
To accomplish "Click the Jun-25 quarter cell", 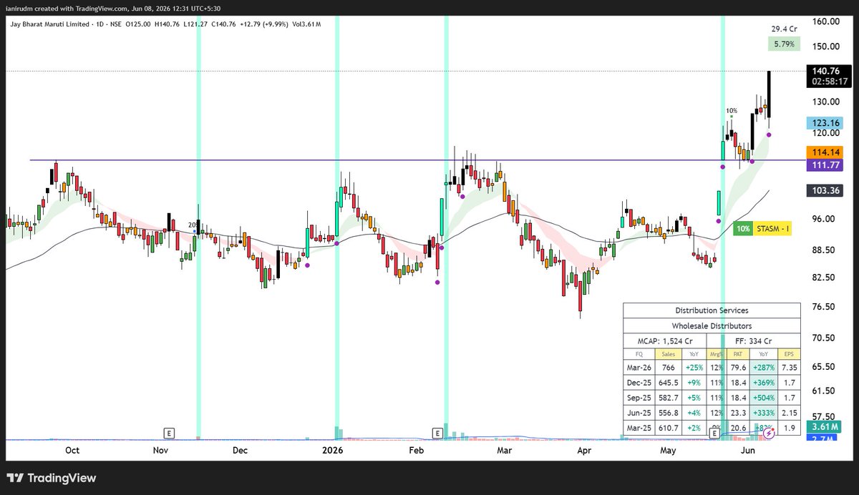I will tap(639, 413).
